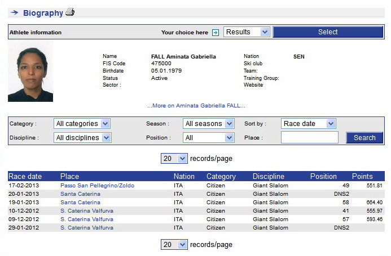Expand the Sort by Race date dropdown
Image resolution: width=391 pixels, height=256 pixels.
(308, 124)
